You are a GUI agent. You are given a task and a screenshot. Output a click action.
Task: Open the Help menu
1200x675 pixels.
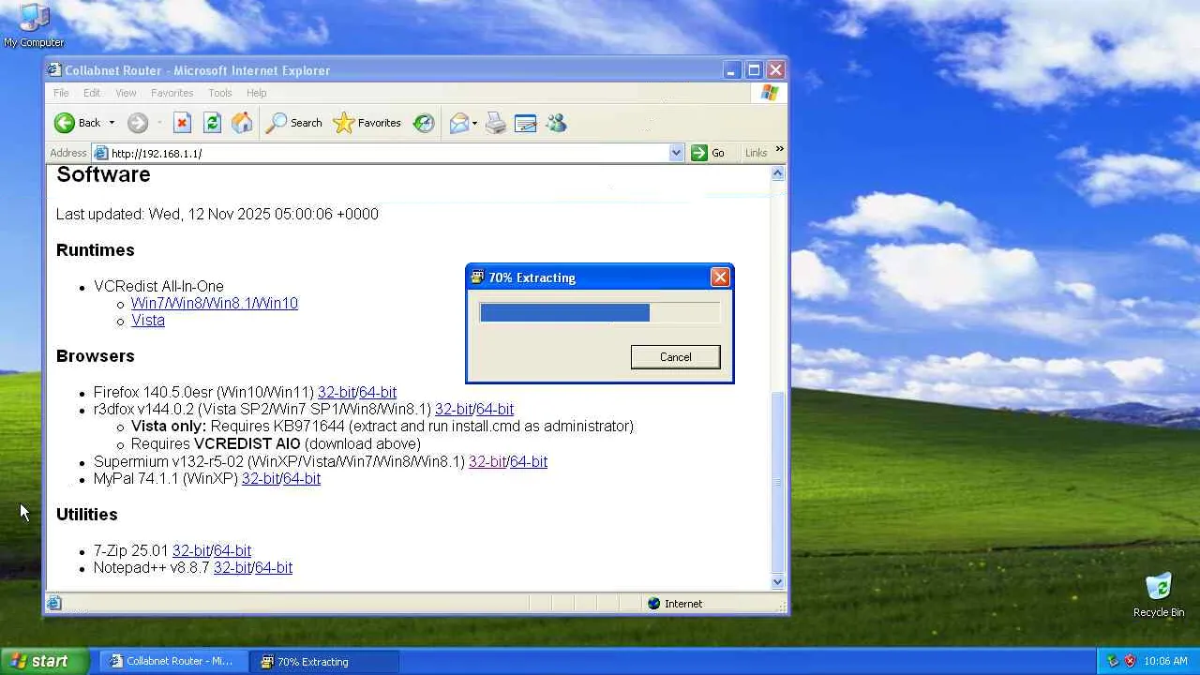click(257, 93)
